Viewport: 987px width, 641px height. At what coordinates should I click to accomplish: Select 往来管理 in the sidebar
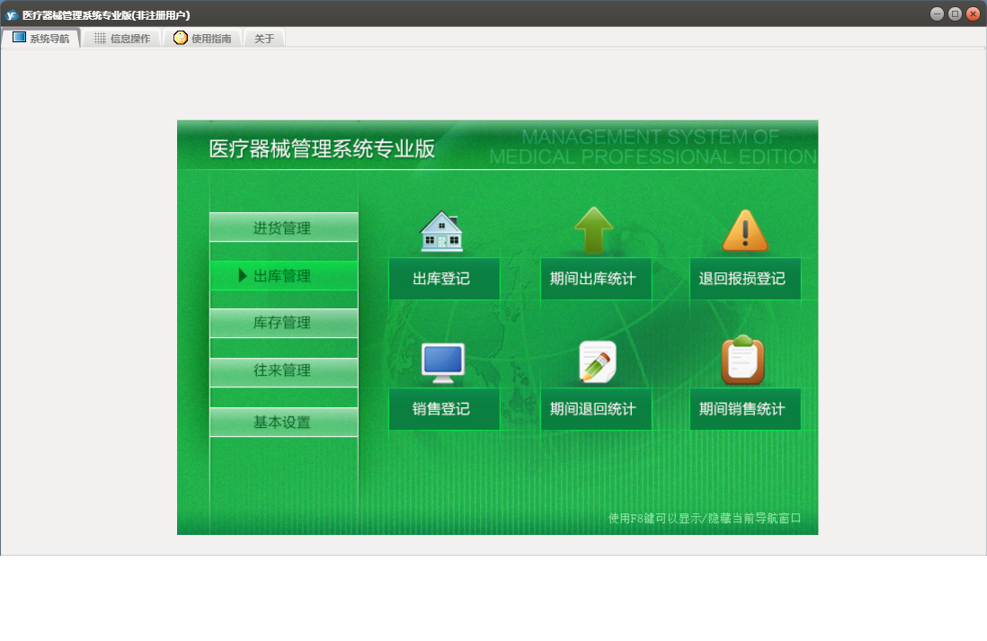coord(283,370)
